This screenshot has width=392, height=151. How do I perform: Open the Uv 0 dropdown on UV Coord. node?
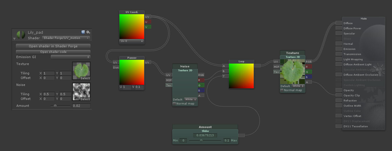(132, 41)
